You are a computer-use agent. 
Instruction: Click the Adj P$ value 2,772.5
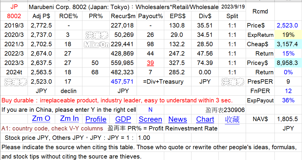[41, 25]
